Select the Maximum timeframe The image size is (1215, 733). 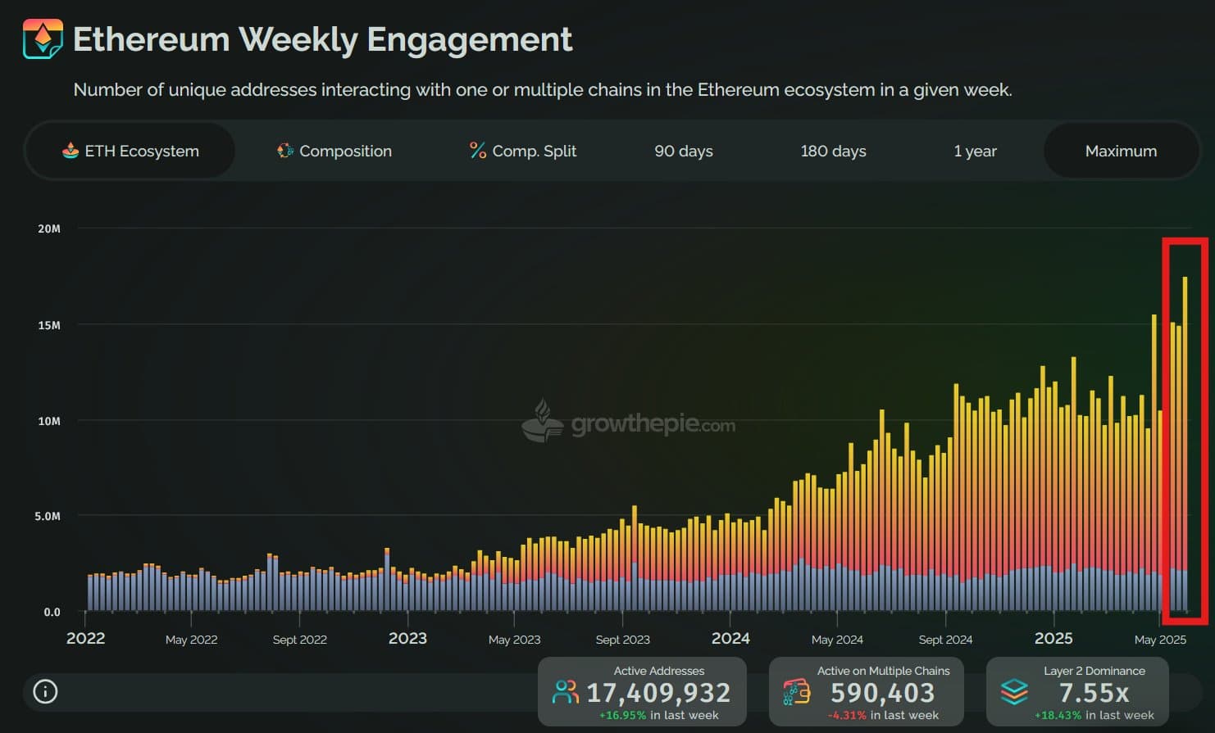click(1120, 151)
